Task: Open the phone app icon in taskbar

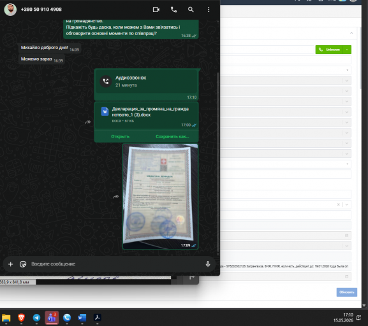Action: pos(67,318)
